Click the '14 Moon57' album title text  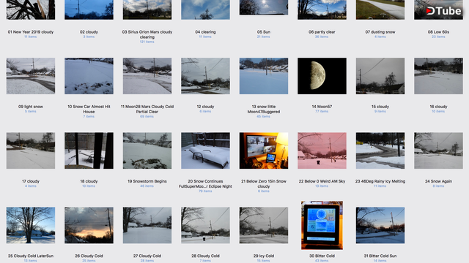point(322,107)
